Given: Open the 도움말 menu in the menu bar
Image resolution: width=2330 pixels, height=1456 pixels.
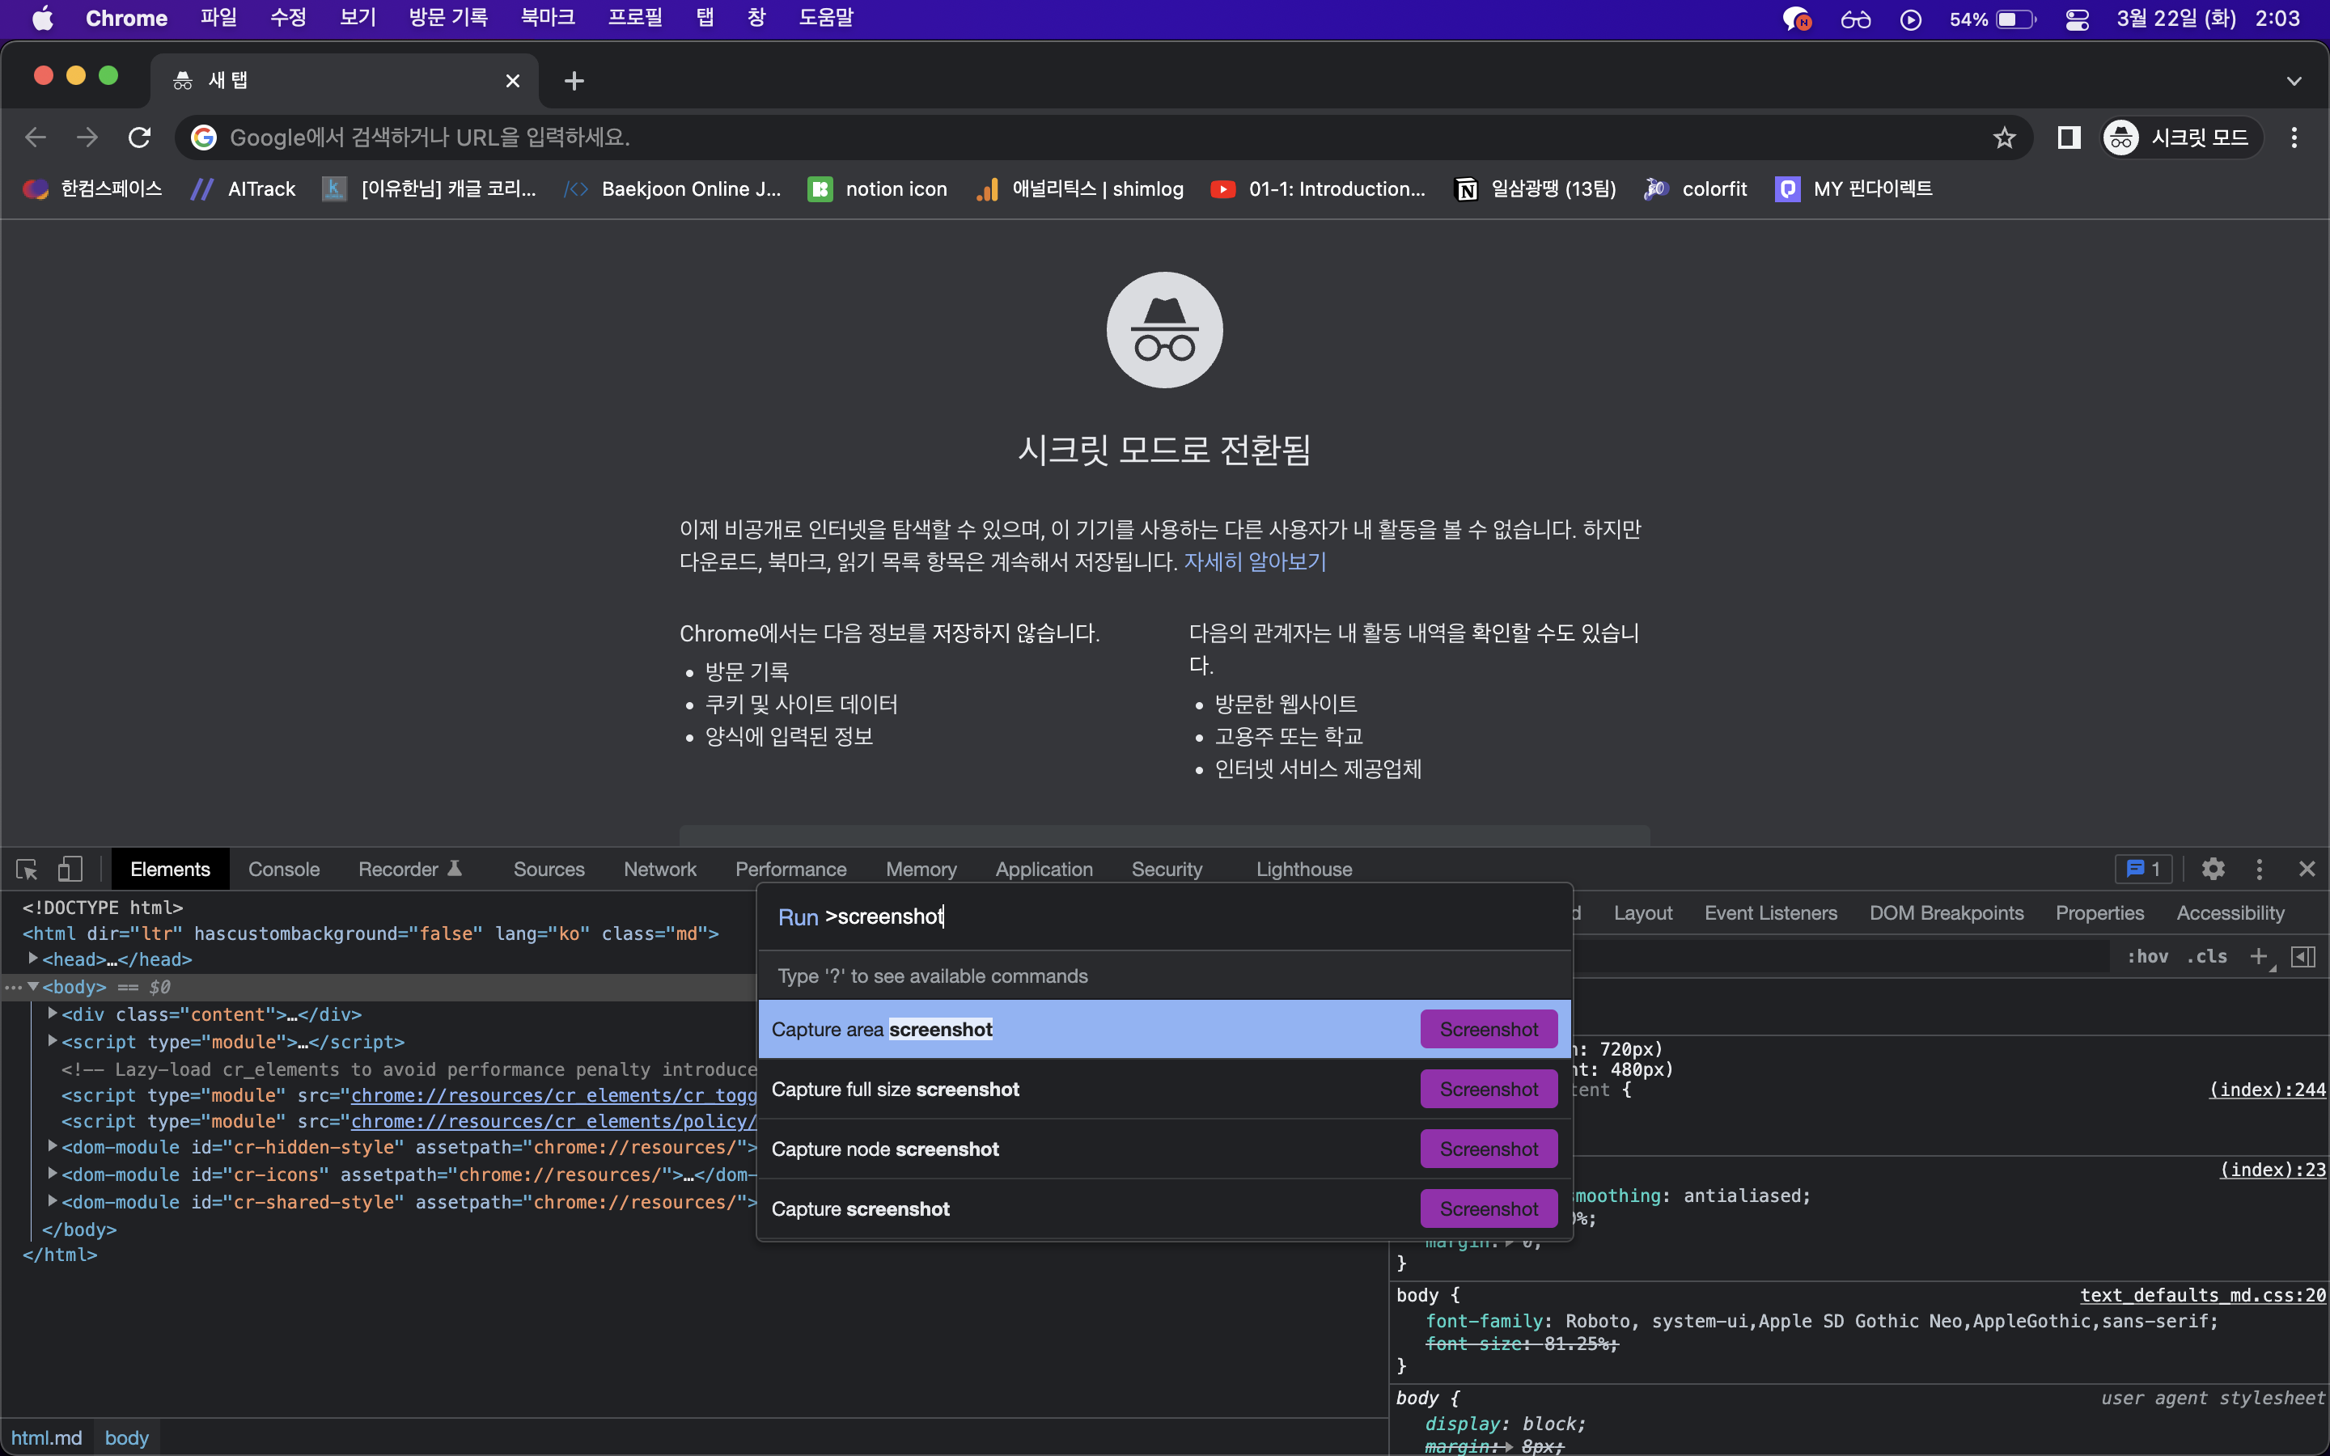Looking at the screenshot, I should [825, 17].
